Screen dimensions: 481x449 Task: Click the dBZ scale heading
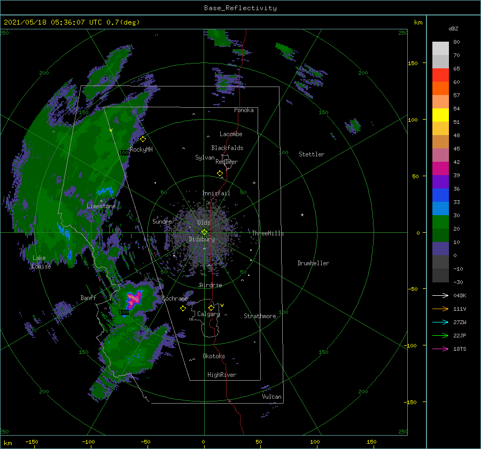tap(453, 29)
